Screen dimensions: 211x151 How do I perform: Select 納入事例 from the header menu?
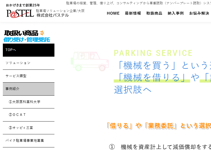tap(176, 13)
